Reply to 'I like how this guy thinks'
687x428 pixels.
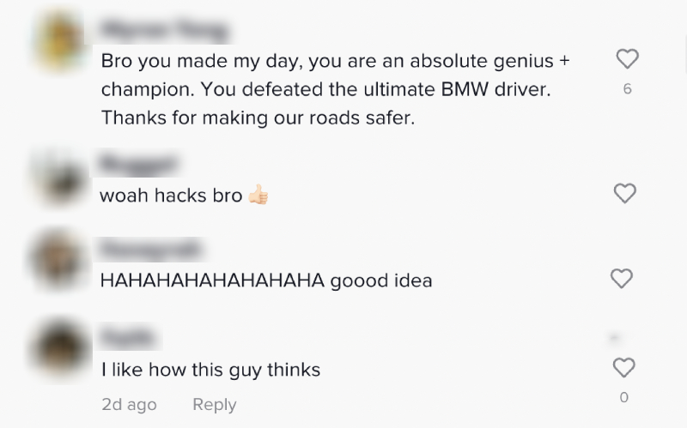pos(214,404)
